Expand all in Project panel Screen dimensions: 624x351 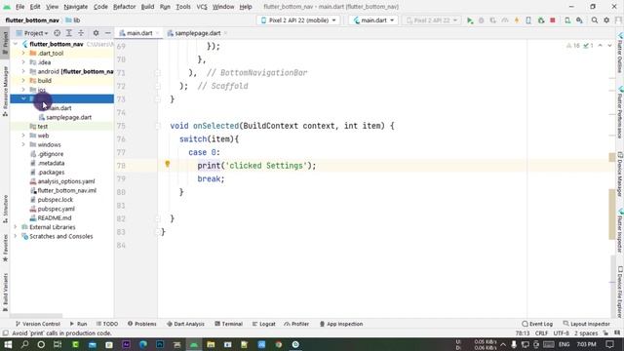tap(69, 33)
